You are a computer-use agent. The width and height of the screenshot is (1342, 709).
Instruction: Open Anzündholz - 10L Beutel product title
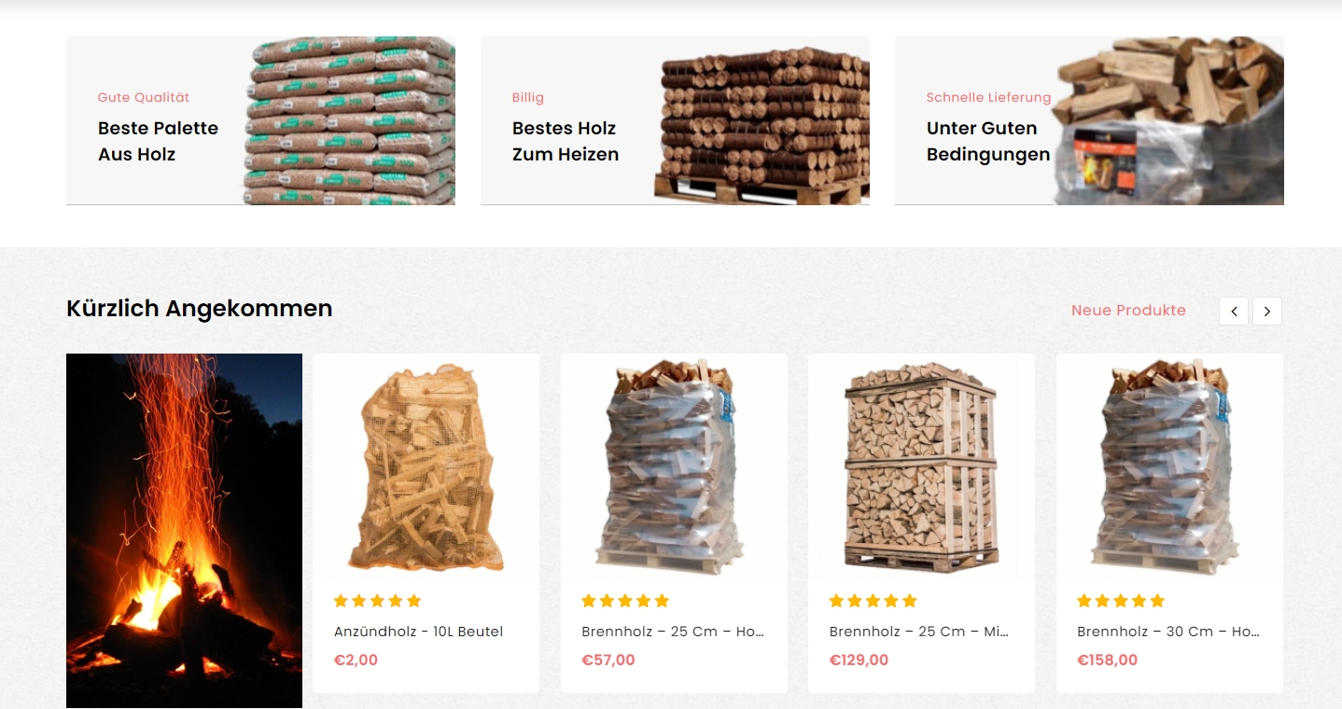418,632
